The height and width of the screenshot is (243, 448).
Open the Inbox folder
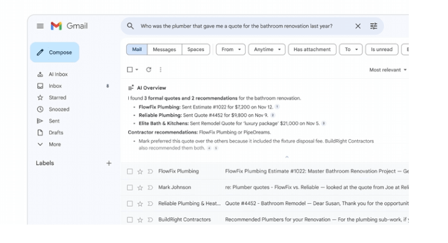[55, 86]
